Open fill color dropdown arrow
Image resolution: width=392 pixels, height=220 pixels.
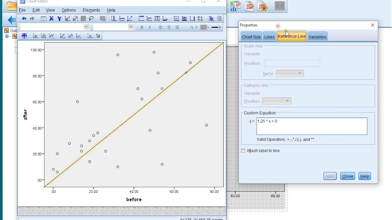[209, 27]
